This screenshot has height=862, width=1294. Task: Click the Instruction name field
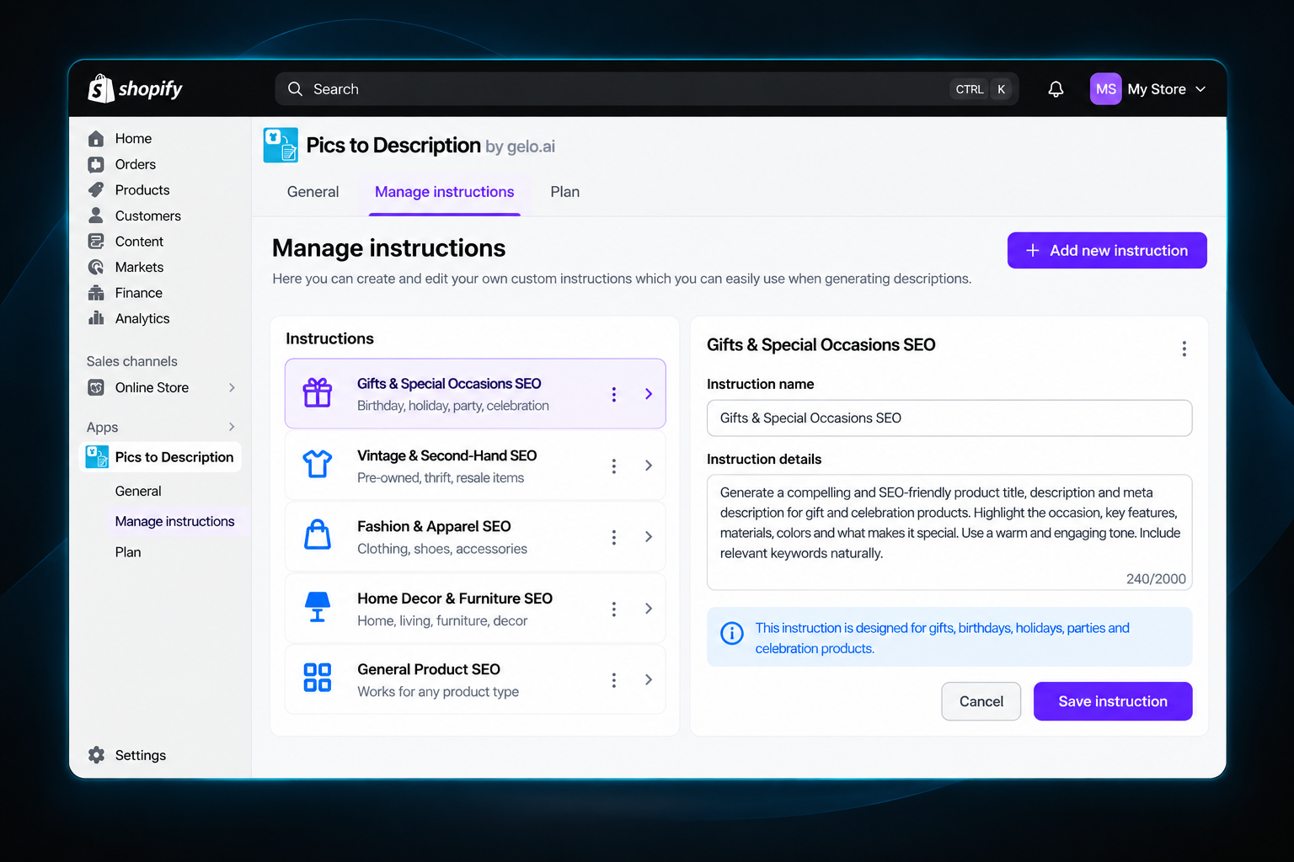pyautogui.click(x=949, y=418)
